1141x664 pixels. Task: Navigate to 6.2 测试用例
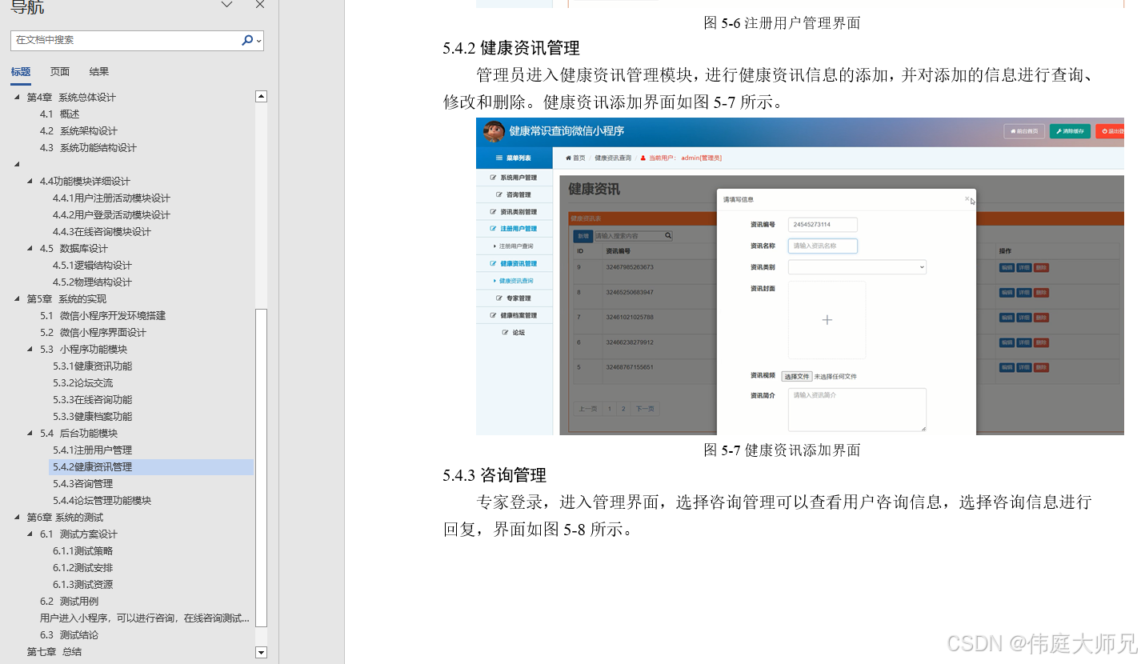click(x=70, y=602)
